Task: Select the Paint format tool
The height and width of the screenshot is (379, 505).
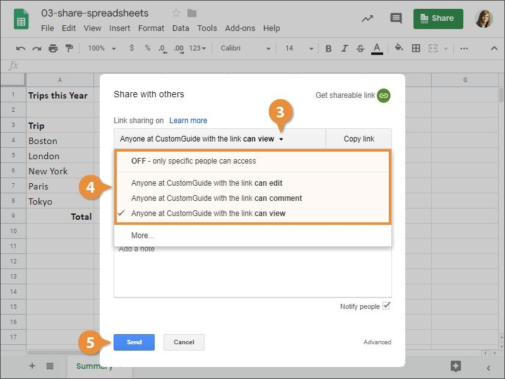Action: (x=69, y=49)
